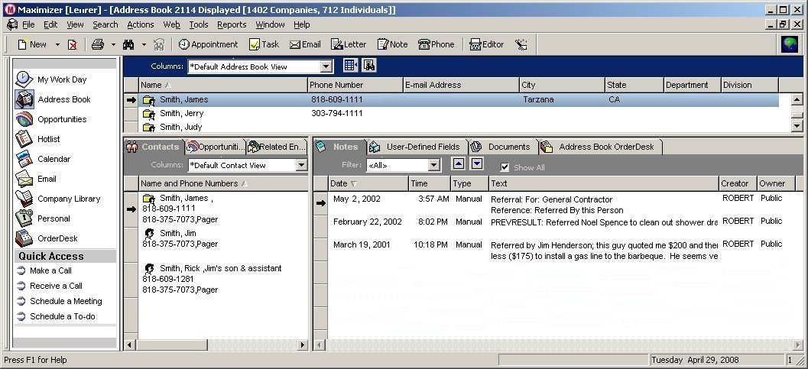Click the wand icon after Editor
The height and width of the screenshot is (369, 808).
click(x=521, y=45)
